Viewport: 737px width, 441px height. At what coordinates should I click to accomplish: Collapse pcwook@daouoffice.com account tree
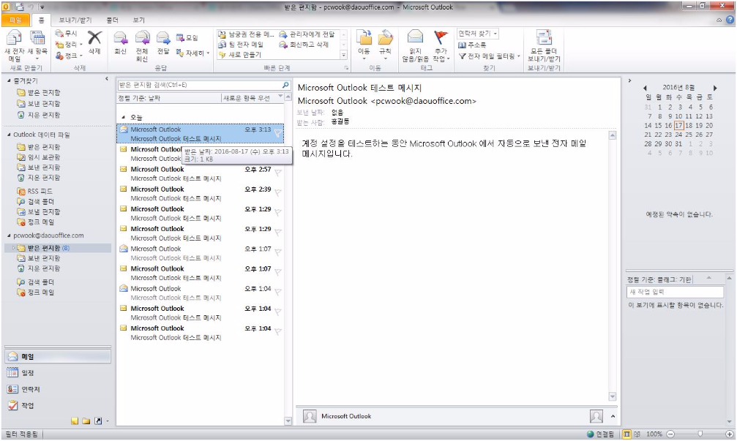tap(9, 235)
